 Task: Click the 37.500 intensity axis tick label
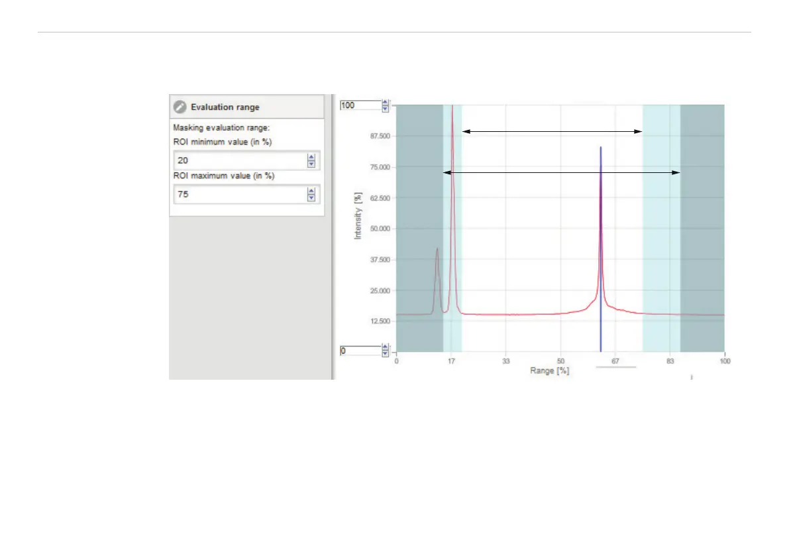(x=380, y=260)
